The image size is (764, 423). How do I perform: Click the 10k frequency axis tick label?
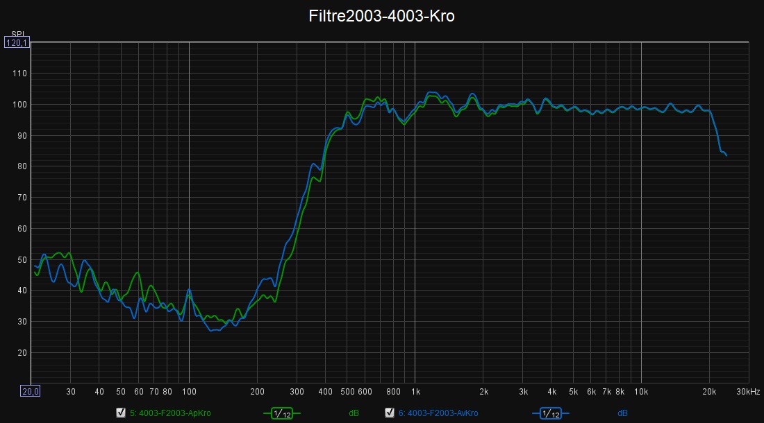tap(640, 391)
